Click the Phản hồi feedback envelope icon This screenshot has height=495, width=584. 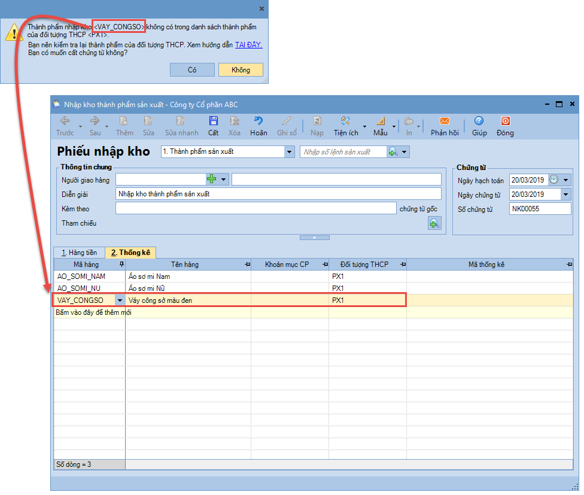pos(445,122)
